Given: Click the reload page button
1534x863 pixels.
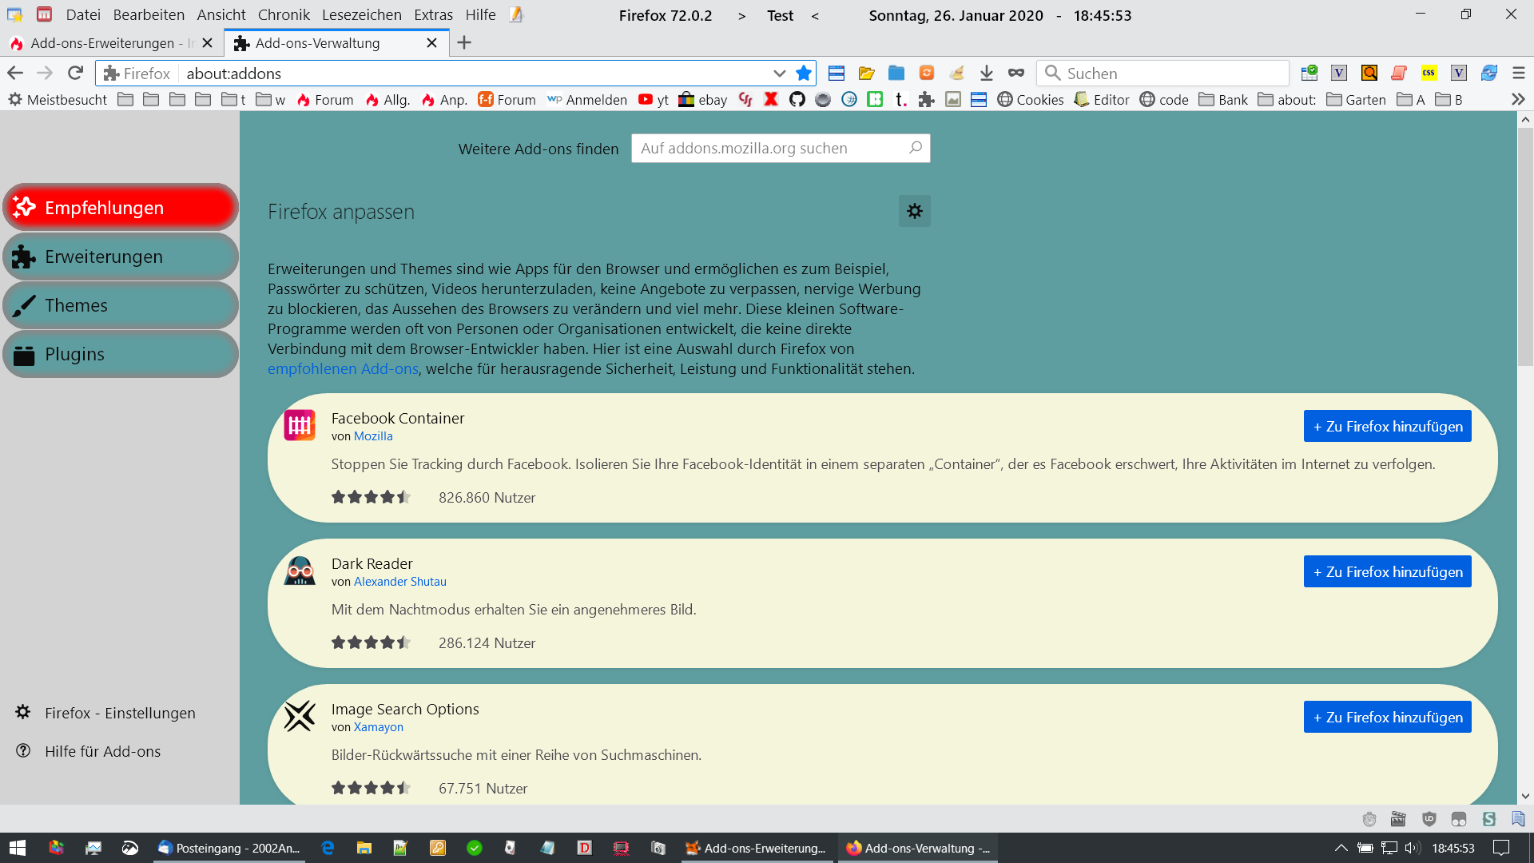Looking at the screenshot, I should [75, 74].
